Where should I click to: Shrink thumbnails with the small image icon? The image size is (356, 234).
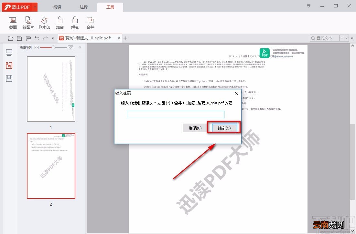click(37, 47)
